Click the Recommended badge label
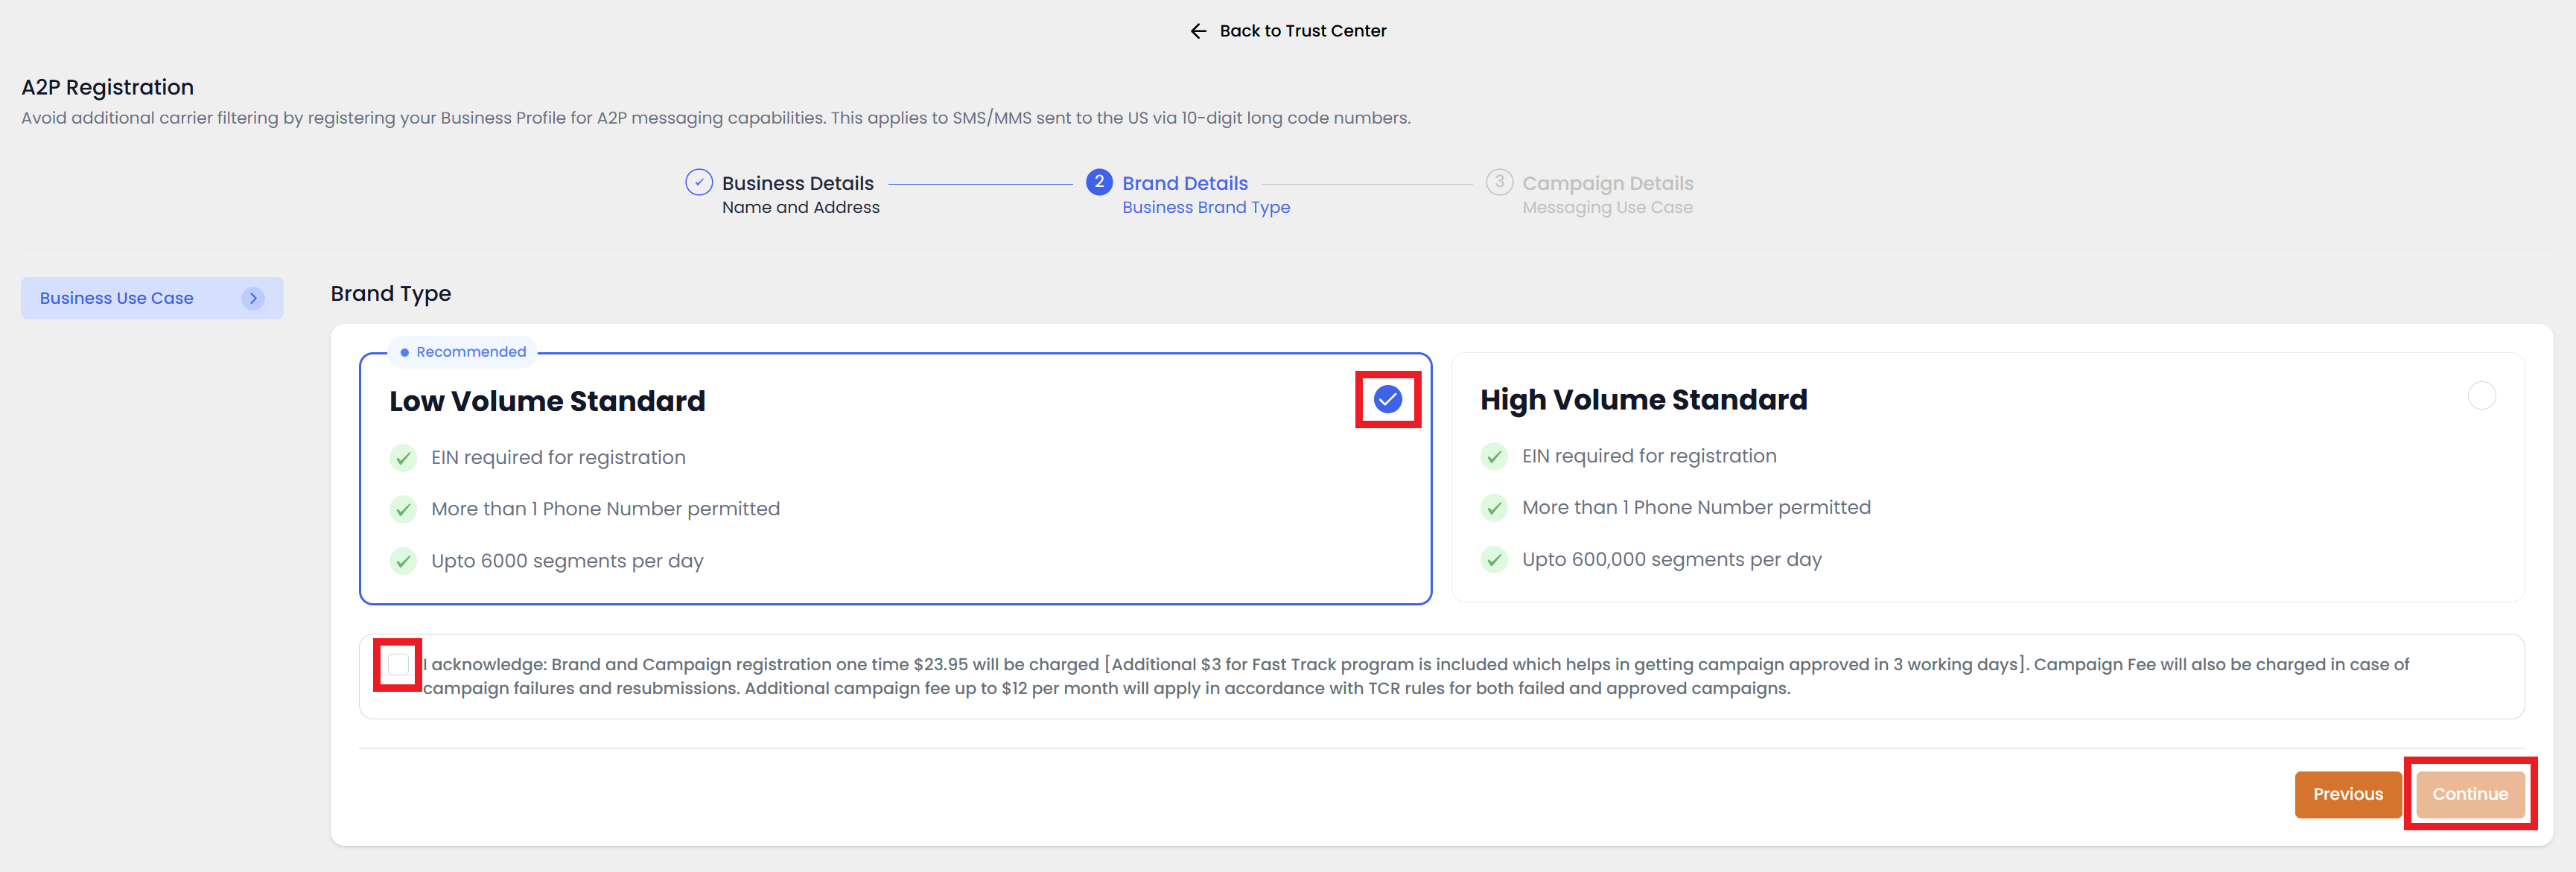This screenshot has width=2576, height=872. point(470,352)
